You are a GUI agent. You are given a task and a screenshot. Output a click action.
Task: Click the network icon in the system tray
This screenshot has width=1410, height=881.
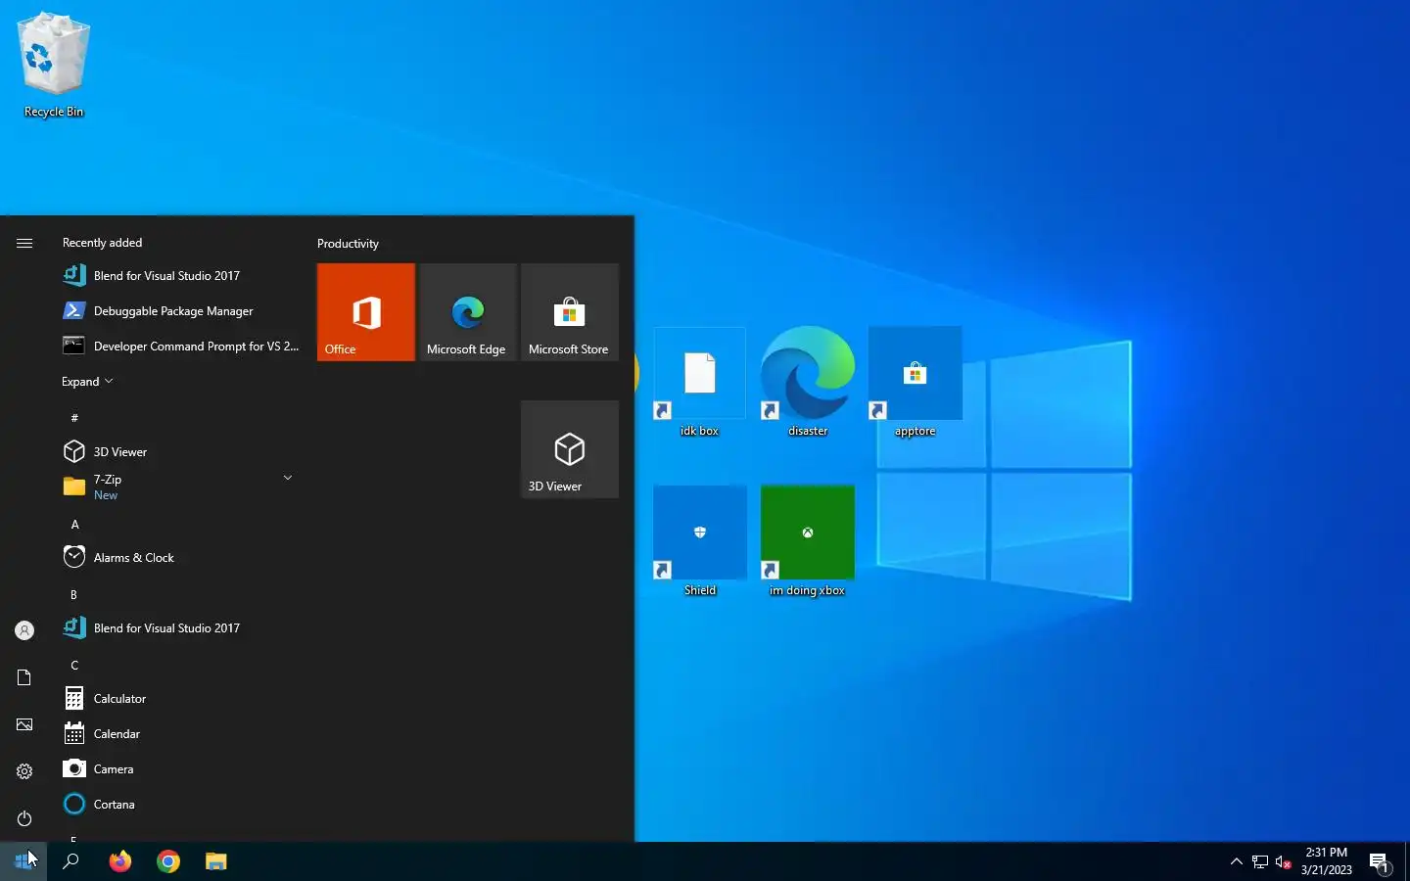[1260, 862]
